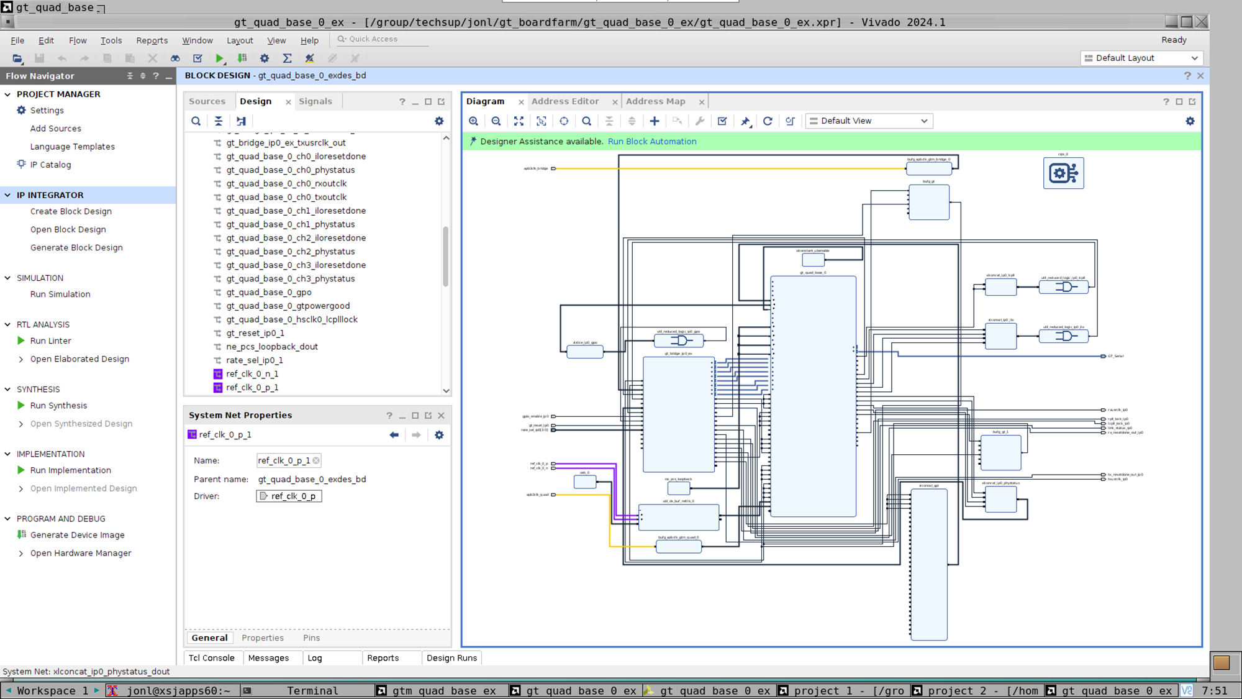Open the Flow menu
Viewport: 1242px width, 699px height.
click(x=78, y=40)
